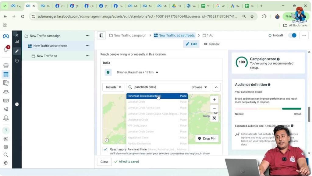Expand dark rail with arrow circle
The width and height of the screenshot is (312, 176).
coord(17,104)
